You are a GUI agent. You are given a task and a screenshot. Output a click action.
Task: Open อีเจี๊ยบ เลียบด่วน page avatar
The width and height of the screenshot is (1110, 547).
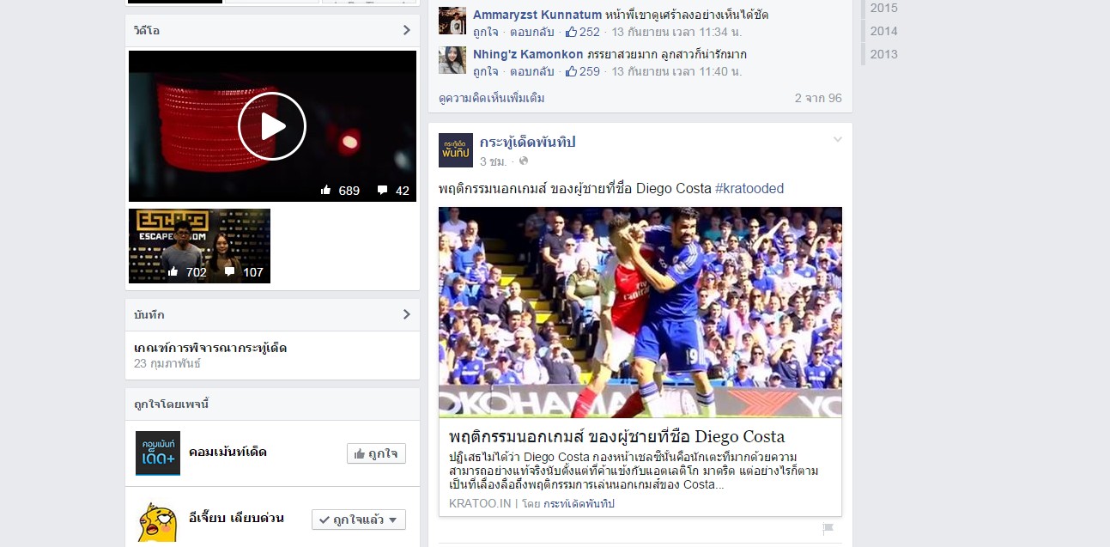pyautogui.click(x=158, y=520)
